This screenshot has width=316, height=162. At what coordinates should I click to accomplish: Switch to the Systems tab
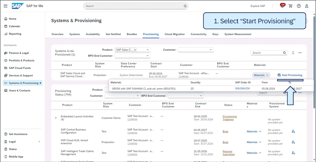tap(75, 34)
